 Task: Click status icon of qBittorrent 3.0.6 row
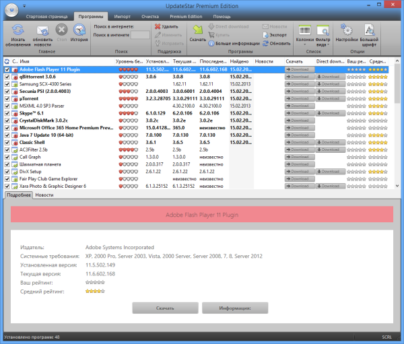tap(15, 77)
